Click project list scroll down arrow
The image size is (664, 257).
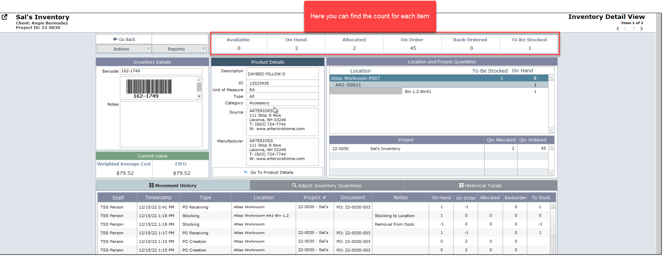(551, 173)
